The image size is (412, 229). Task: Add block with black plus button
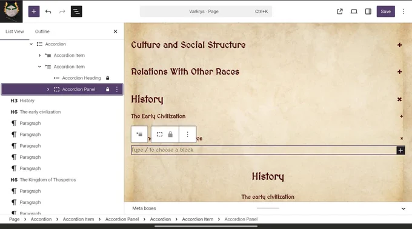tap(400, 150)
